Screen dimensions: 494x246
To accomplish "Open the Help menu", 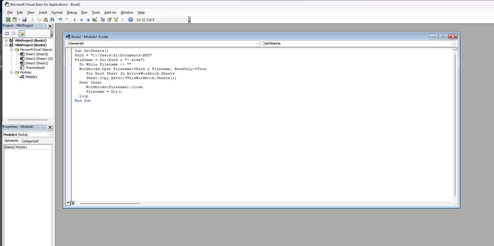I will tap(141, 12).
